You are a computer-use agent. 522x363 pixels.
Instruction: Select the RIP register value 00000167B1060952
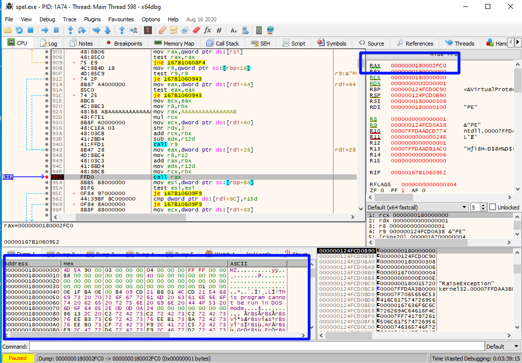(x=419, y=172)
